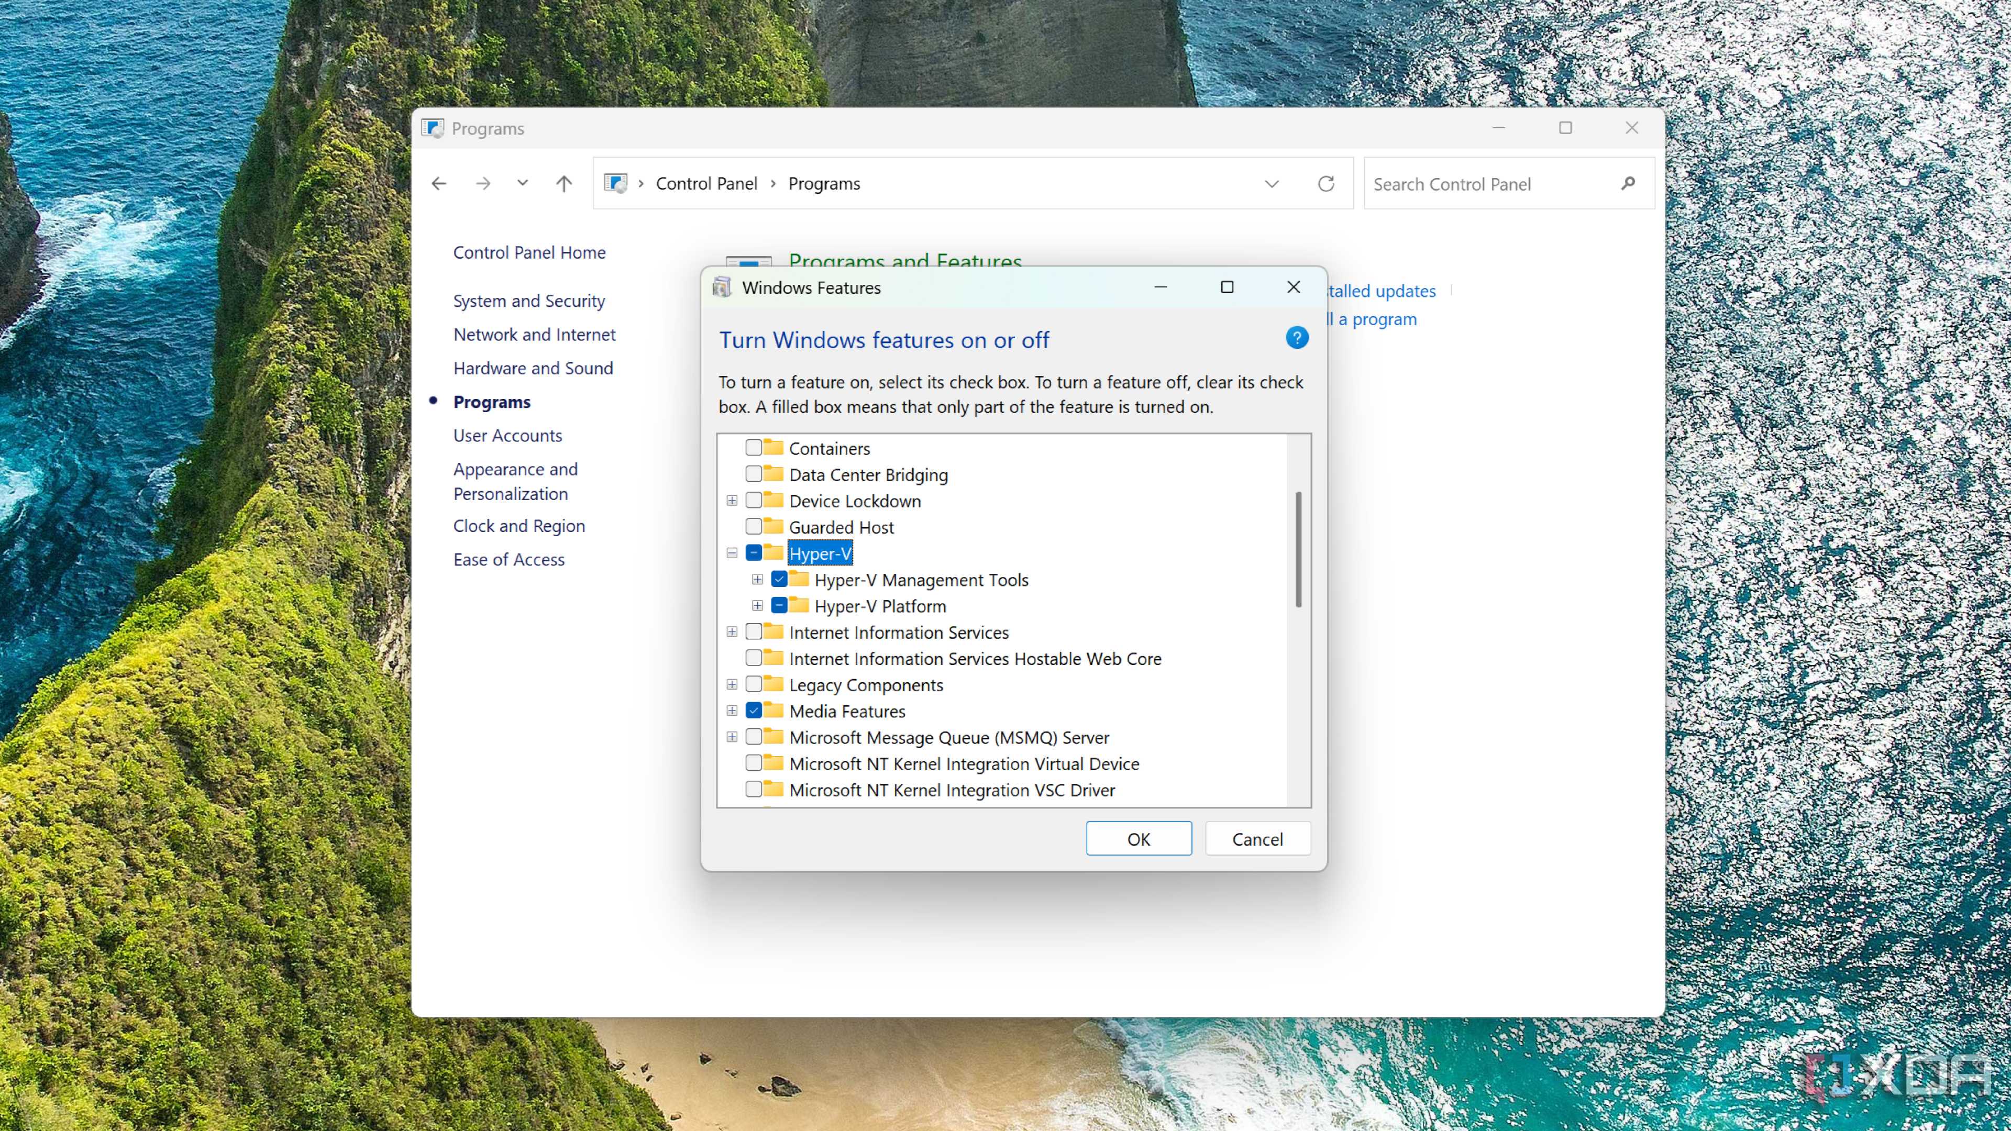Select the Hyper-V Management Tools label
Viewport: 2011px width, 1131px height.
tap(921, 579)
